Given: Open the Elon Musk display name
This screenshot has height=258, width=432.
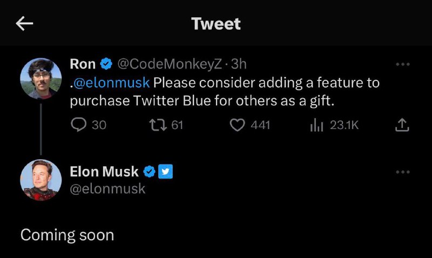Looking at the screenshot, I should tap(104, 172).
